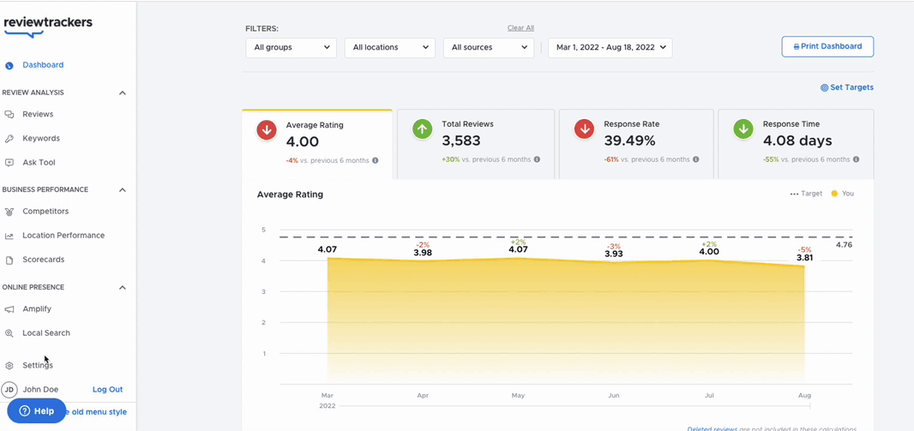Click info icon beside Average Rating comparison

click(376, 160)
